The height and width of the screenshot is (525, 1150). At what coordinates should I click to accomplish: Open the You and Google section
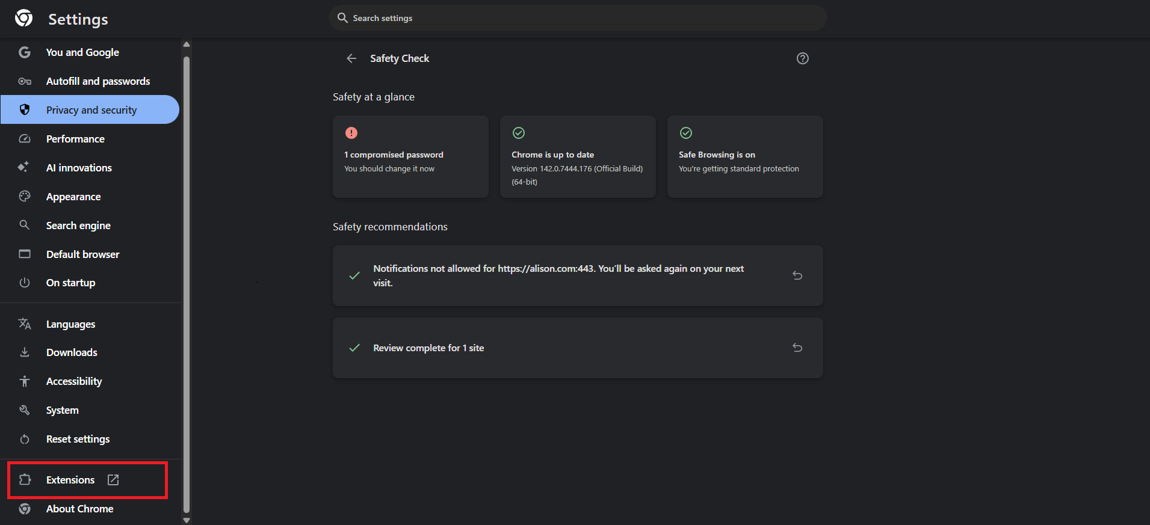click(x=82, y=52)
